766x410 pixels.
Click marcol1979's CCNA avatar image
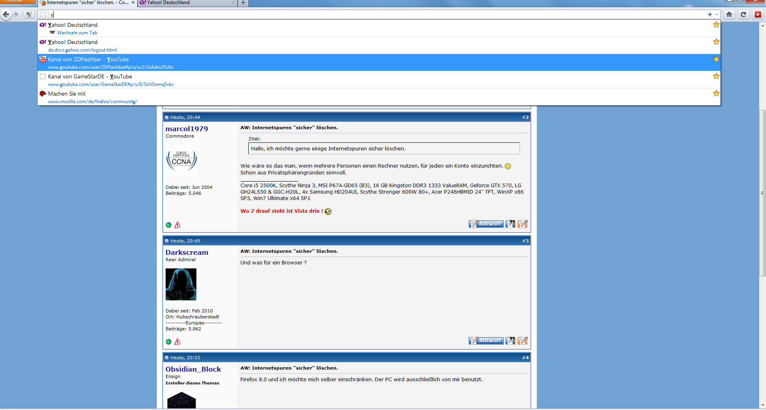click(182, 160)
